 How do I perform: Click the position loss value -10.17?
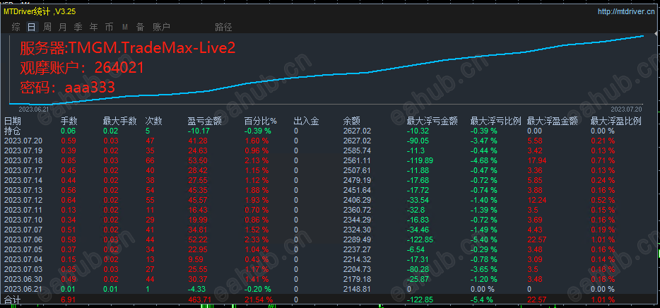click(x=198, y=131)
